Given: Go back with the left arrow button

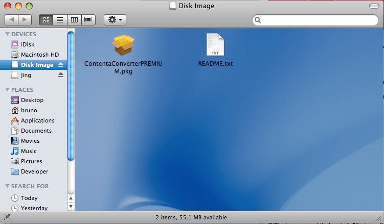Looking at the screenshot, I should 12,20.
